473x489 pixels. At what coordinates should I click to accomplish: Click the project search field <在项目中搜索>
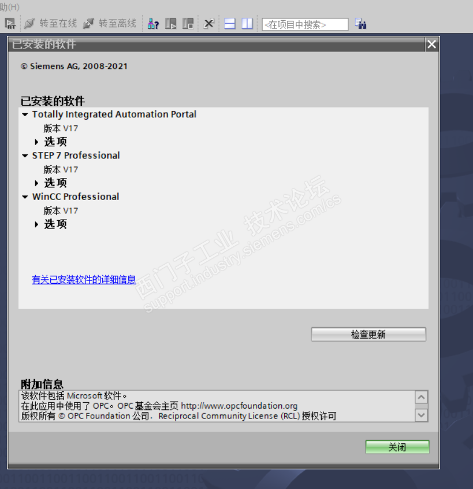click(x=305, y=24)
